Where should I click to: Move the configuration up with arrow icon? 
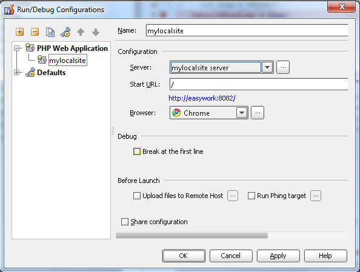click(x=81, y=32)
